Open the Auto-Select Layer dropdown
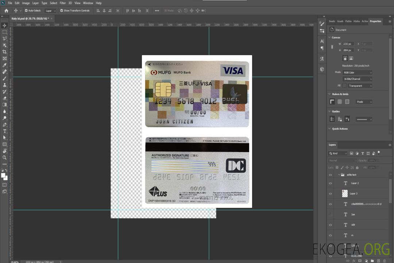 (50, 11)
